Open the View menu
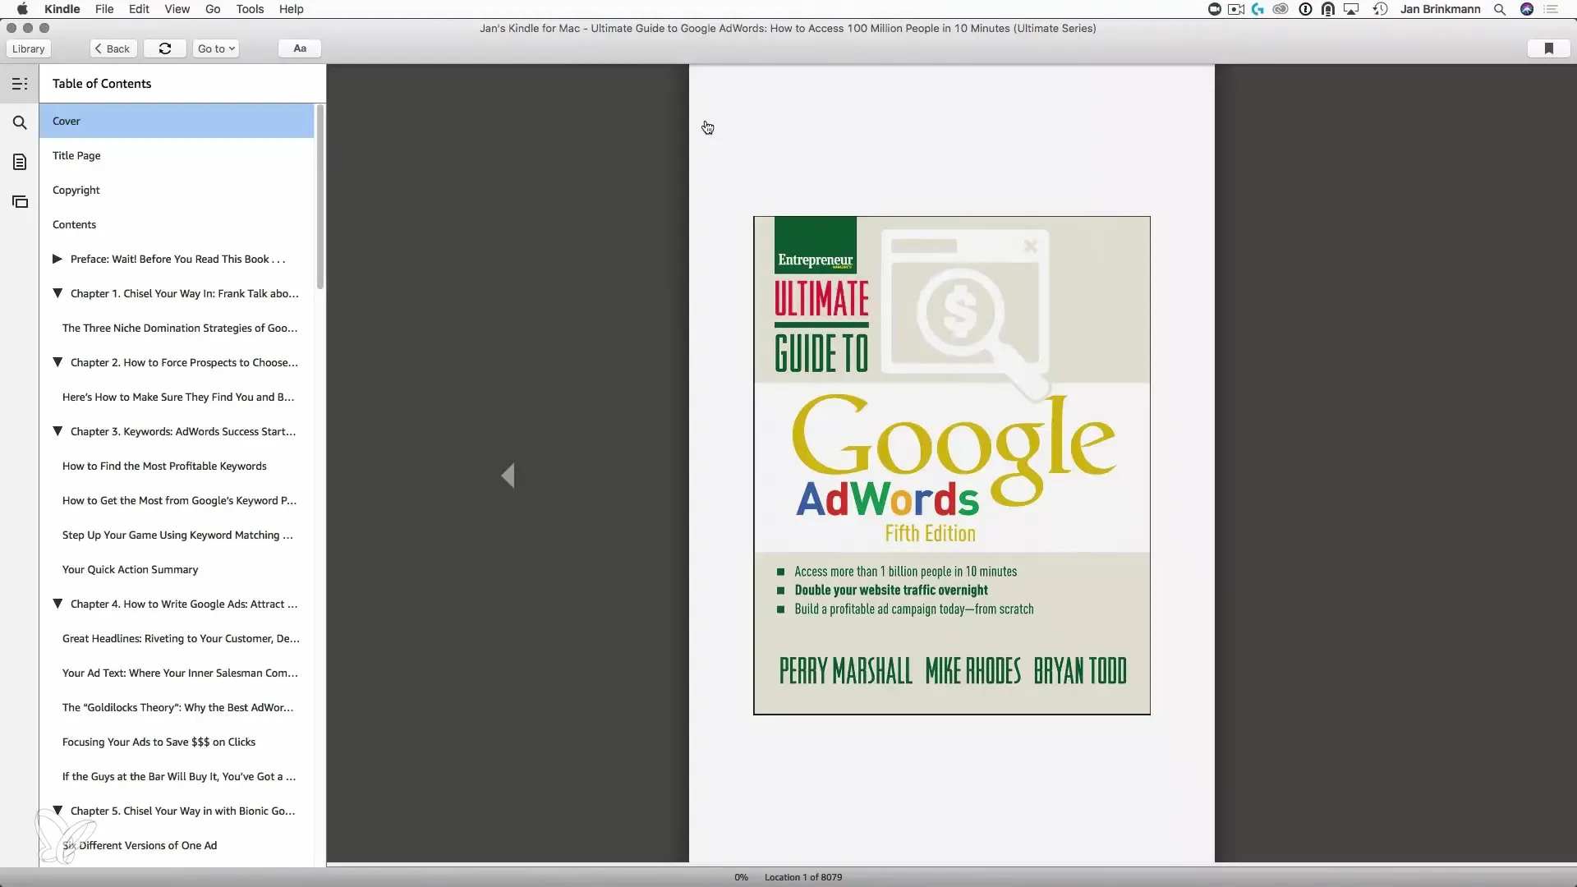 (177, 9)
